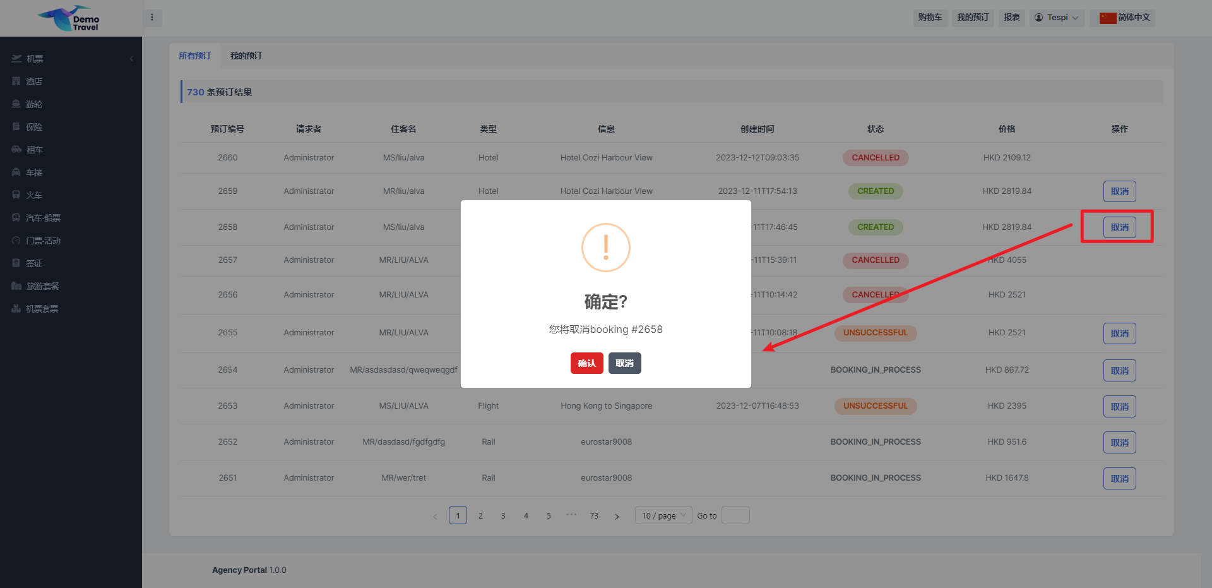The image size is (1212, 588).
Task: Click the three-dot sidebar toggle icon
Action: (x=152, y=18)
